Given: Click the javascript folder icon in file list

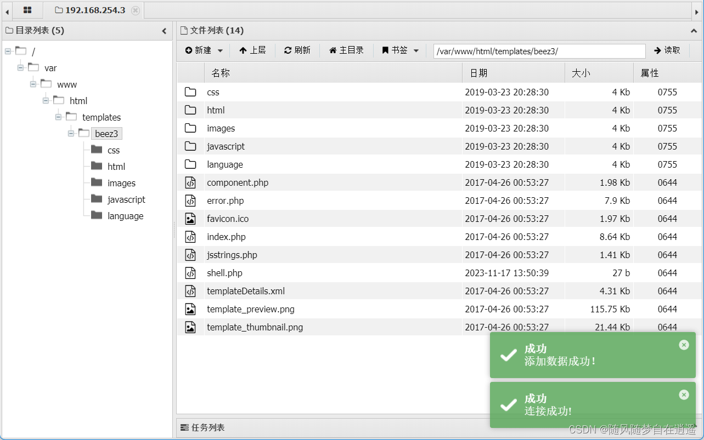Looking at the screenshot, I should (190, 146).
